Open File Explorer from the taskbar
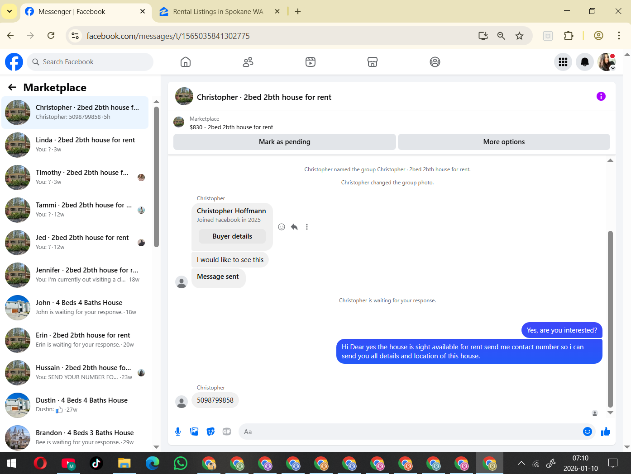 click(x=124, y=463)
